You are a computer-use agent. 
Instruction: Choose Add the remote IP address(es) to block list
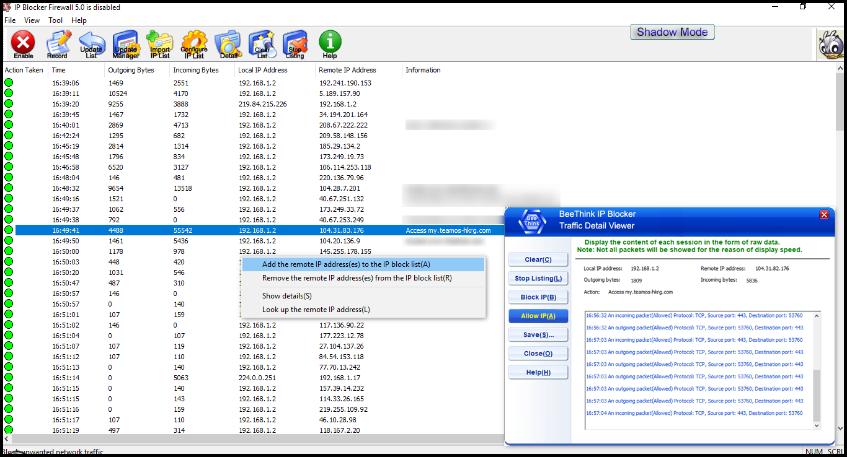(x=363, y=264)
